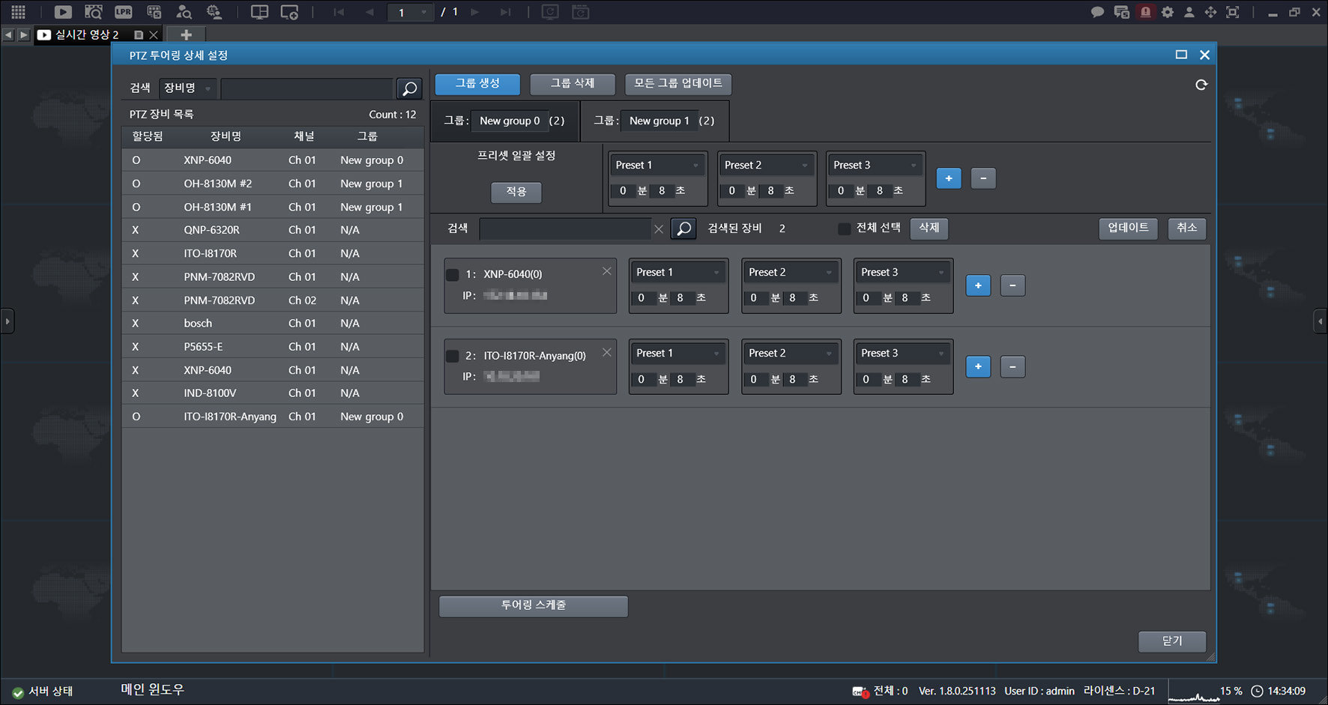Remove XNP-6040(0) device with its X icon

[606, 271]
